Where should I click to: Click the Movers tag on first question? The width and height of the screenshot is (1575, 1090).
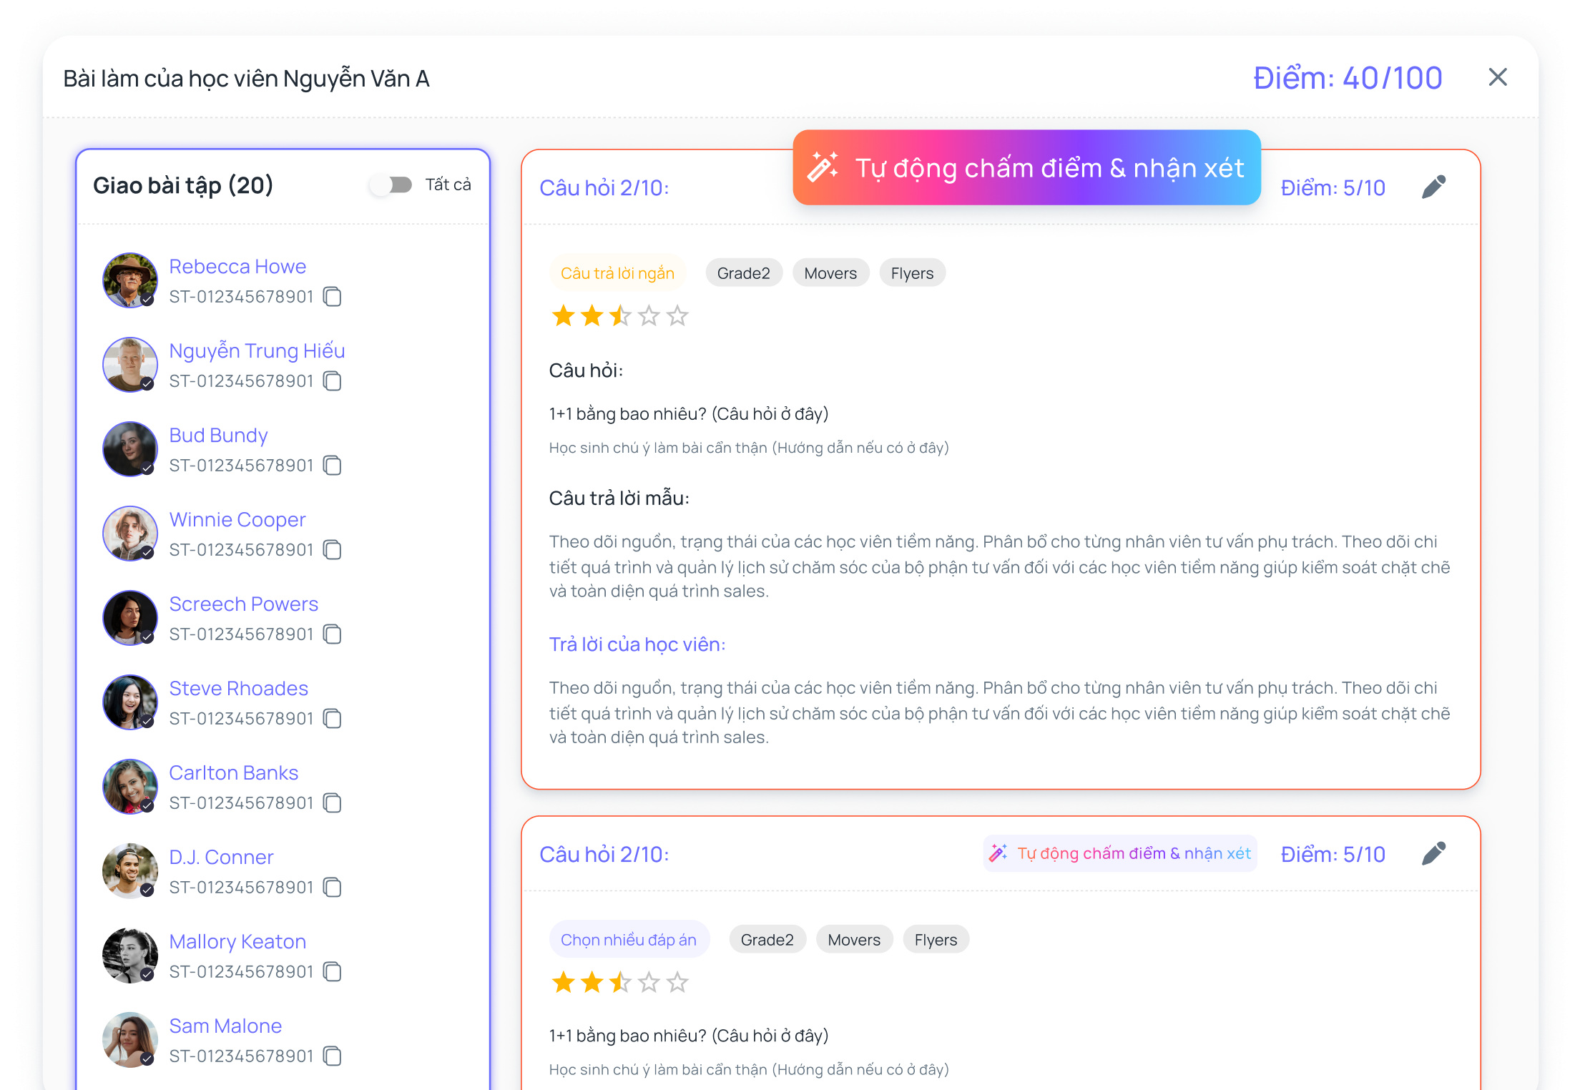pyautogui.click(x=830, y=273)
